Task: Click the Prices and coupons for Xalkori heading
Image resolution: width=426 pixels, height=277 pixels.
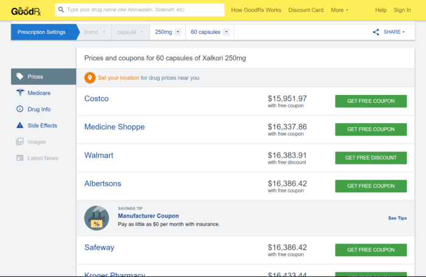Action: (x=165, y=58)
